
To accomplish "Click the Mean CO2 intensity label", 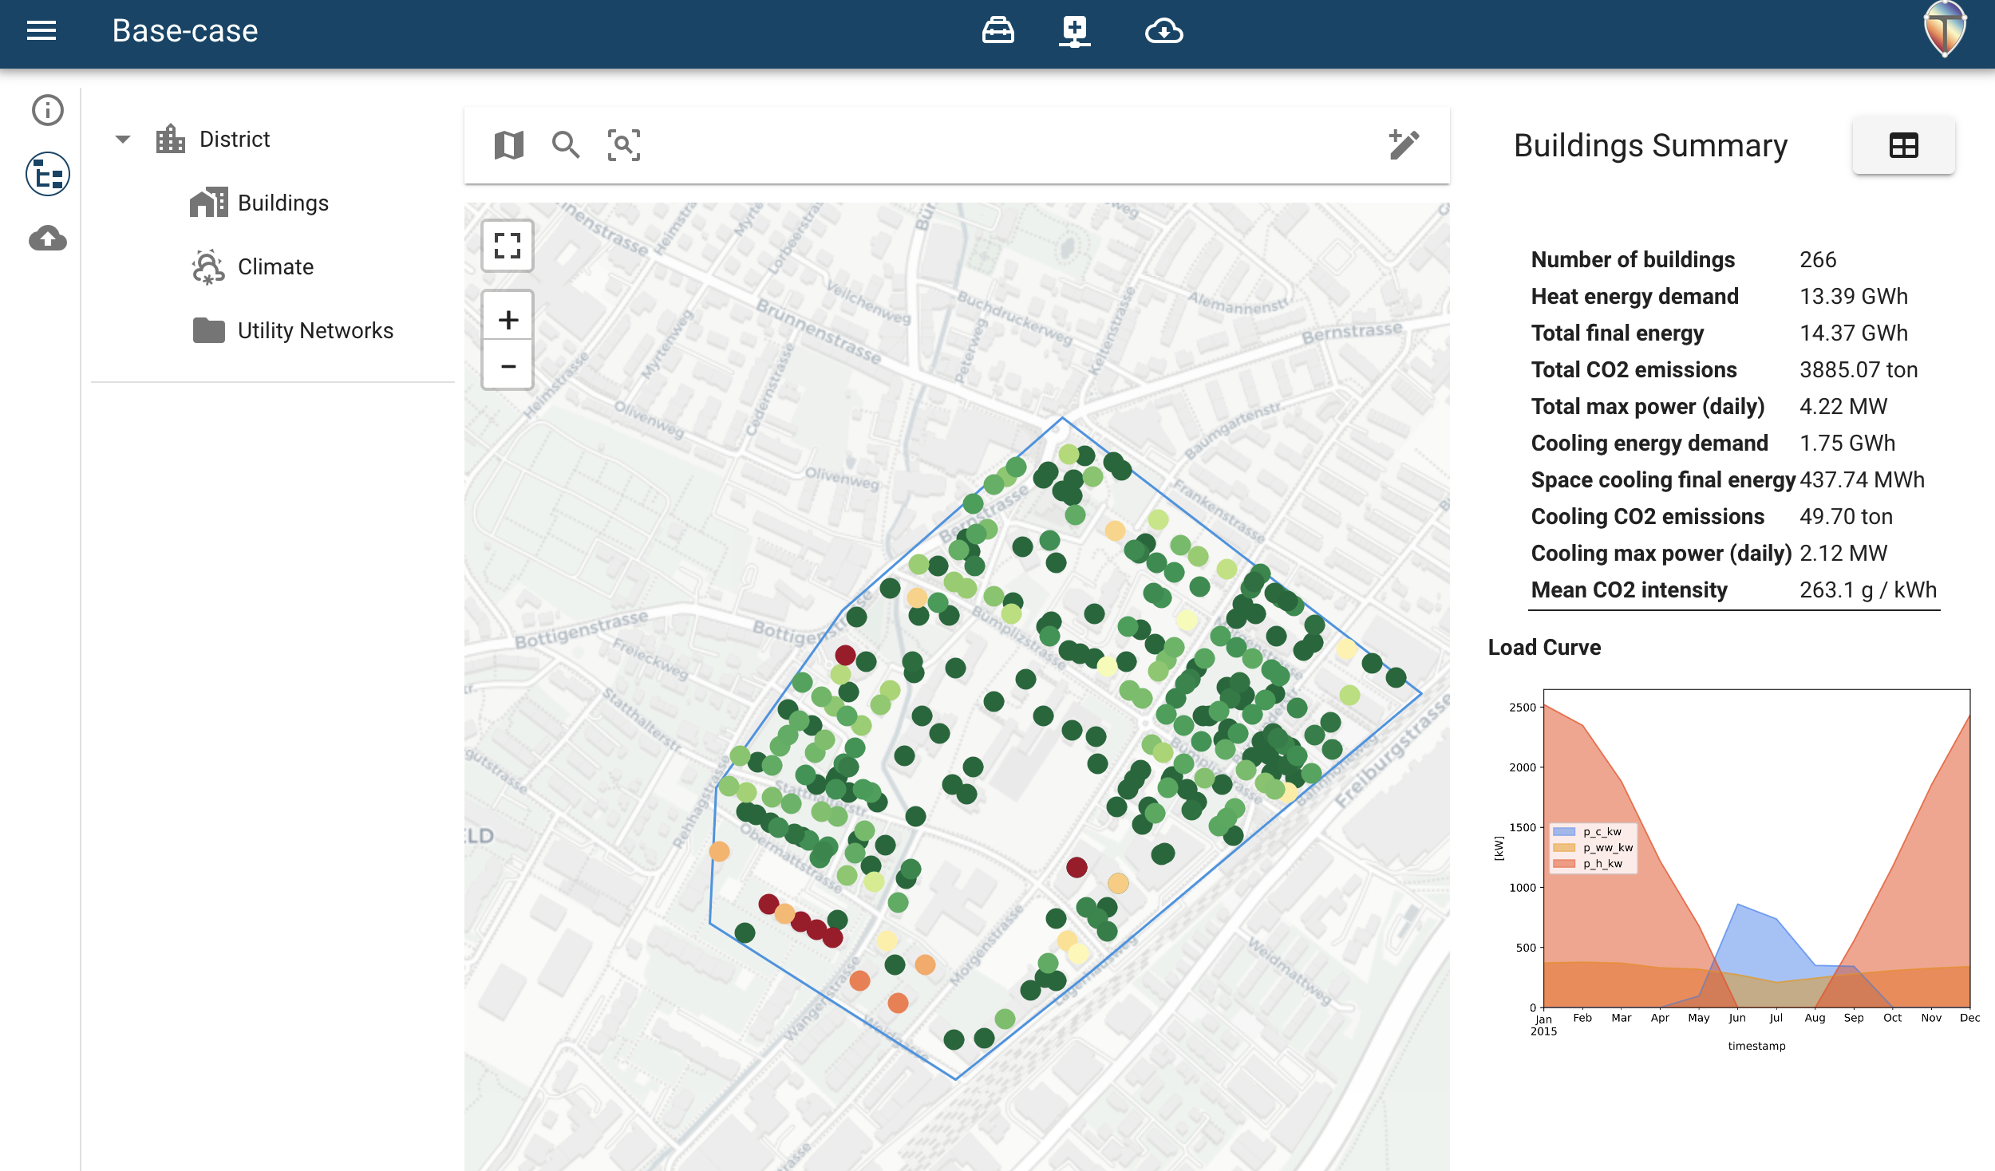I will [x=1629, y=589].
